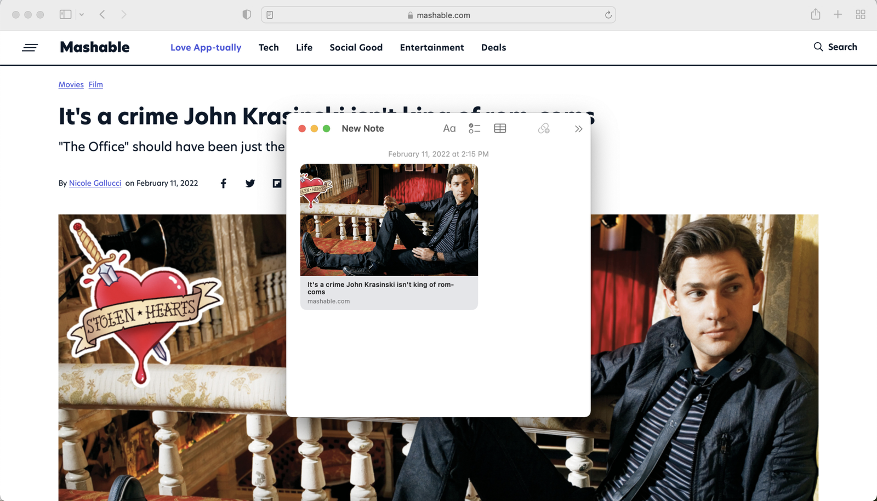Open the Safari Share button
The width and height of the screenshot is (877, 501).
tap(816, 14)
